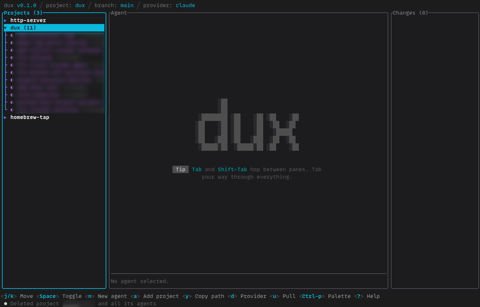Click the Tip badge in the Agent pane
Image resolution: width=480 pixels, height=307 pixels.
180,169
